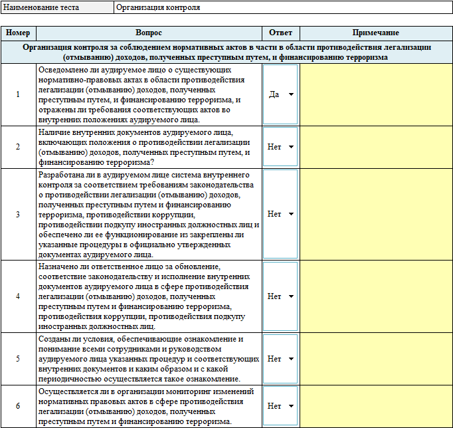Click question text 'Назначено ли ответственное лицо'

click(x=149, y=296)
